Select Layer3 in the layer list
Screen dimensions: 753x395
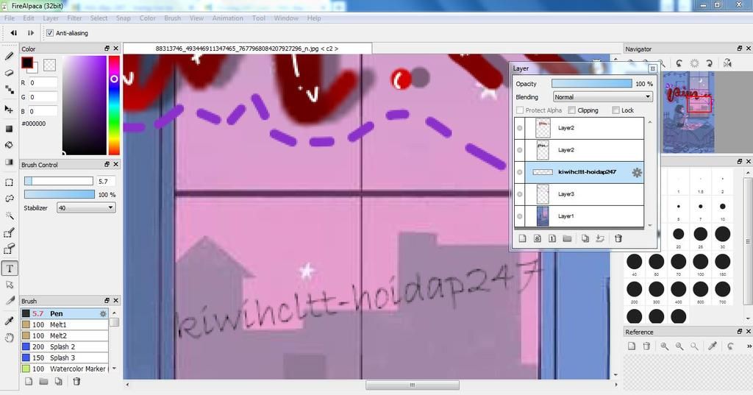pos(579,194)
